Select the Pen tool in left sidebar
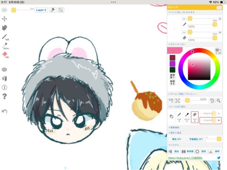The width and height of the screenshot is (227, 170). pyautogui.click(x=5, y=37)
